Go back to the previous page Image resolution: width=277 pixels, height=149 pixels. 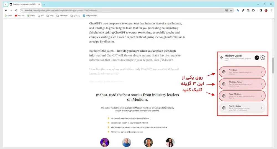(x=6, y=11)
